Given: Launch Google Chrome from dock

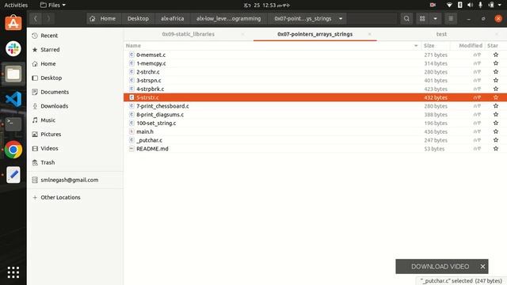Looking at the screenshot, I should tap(13, 150).
